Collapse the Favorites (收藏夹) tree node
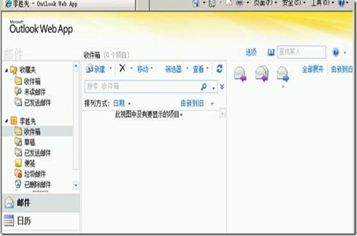This screenshot has width=357, height=236. 6,70
